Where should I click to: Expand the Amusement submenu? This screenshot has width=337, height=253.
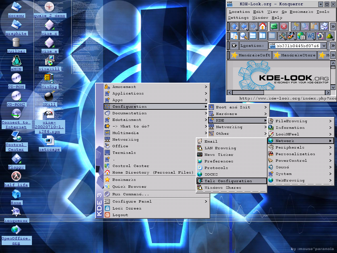point(156,87)
